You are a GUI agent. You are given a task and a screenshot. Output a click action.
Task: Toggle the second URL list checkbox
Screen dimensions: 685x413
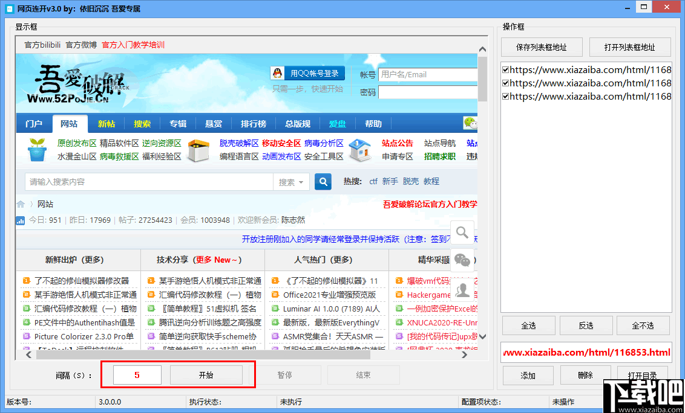click(x=505, y=83)
